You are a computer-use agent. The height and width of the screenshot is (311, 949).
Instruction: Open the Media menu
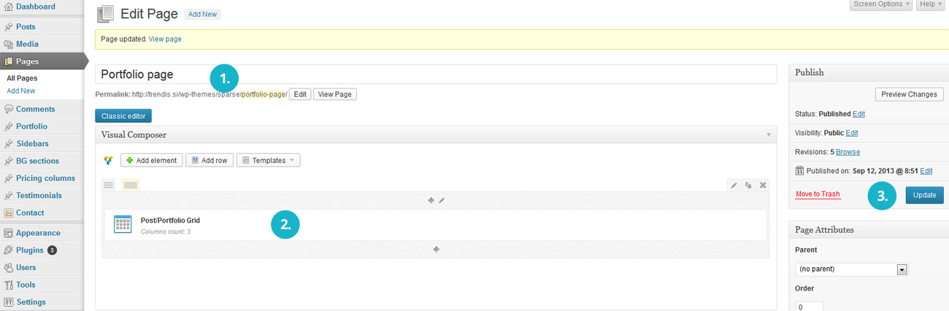pos(27,44)
